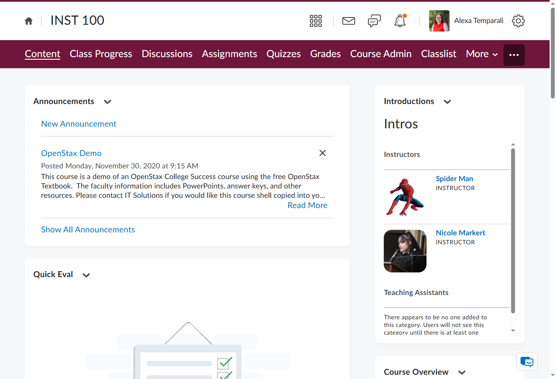The height and width of the screenshot is (379, 556).
Task: Open Nicole Markert's instructor profile link
Action: point(460,233)
